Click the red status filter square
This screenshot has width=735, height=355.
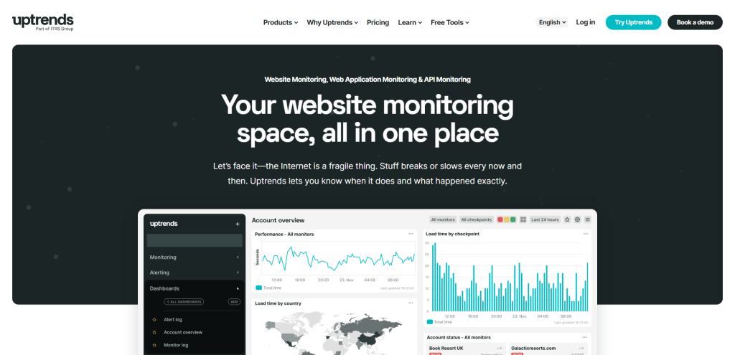point(500,219)
